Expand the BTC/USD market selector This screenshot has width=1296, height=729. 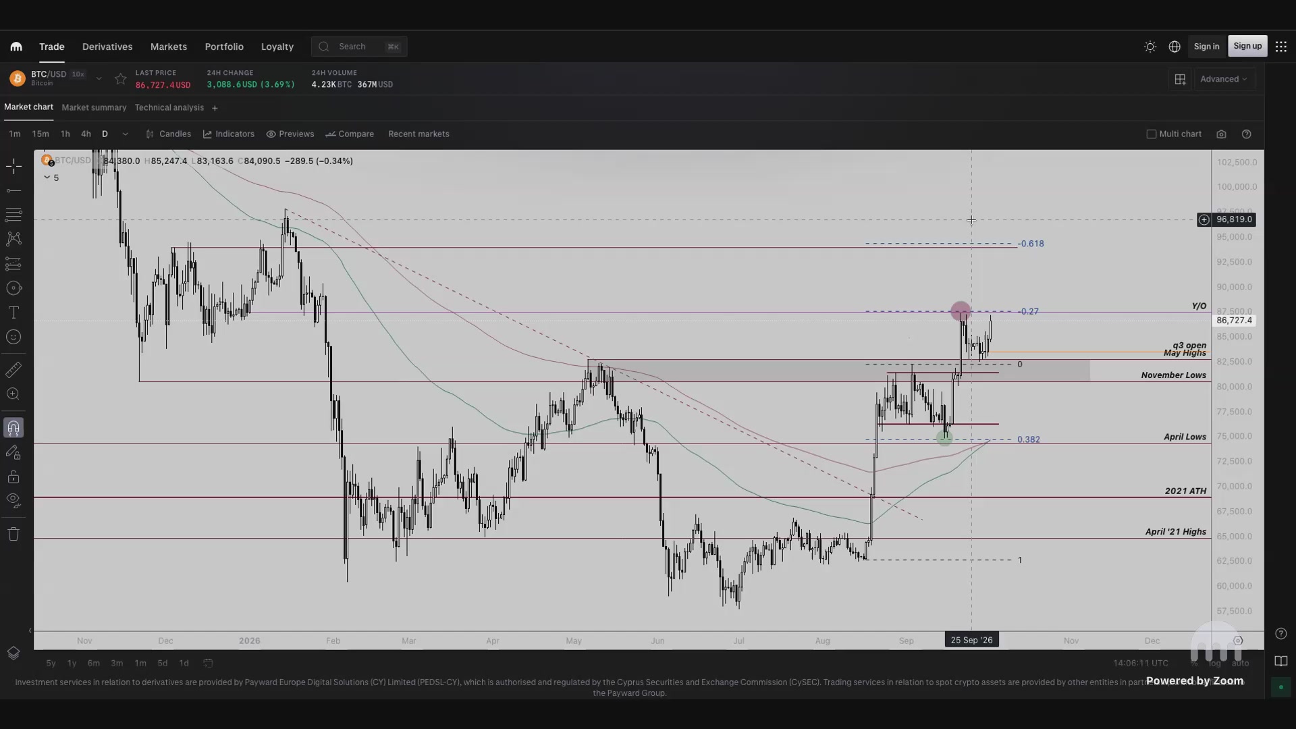click(99, 79)
